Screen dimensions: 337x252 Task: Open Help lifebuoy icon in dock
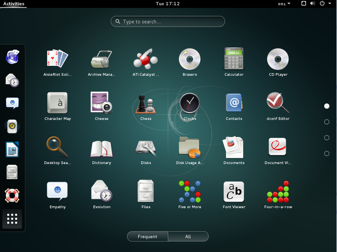point(12,195)
